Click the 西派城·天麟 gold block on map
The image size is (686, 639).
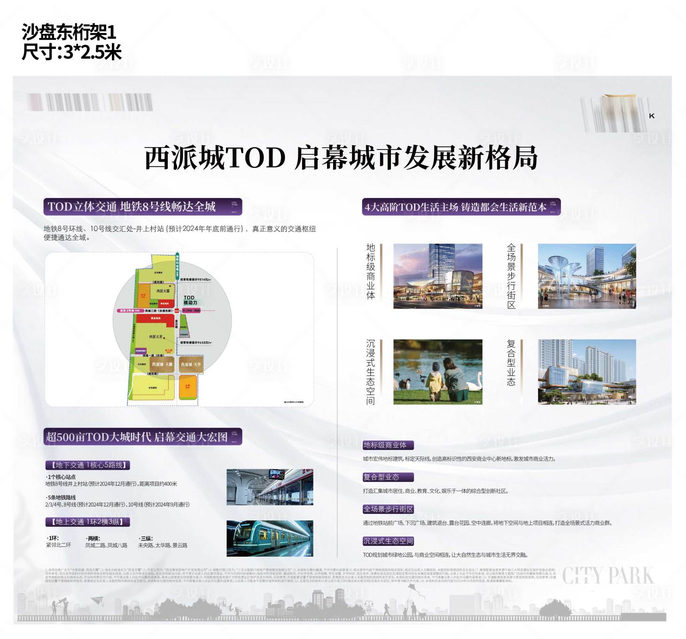pos(162,364)
